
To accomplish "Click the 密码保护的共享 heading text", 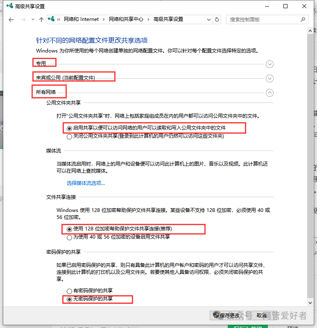I will pos(63,252).
